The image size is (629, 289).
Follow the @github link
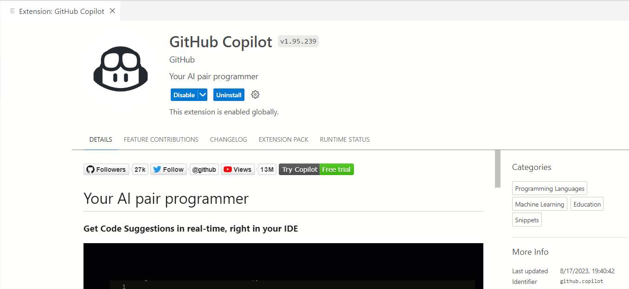click(204, 169)
